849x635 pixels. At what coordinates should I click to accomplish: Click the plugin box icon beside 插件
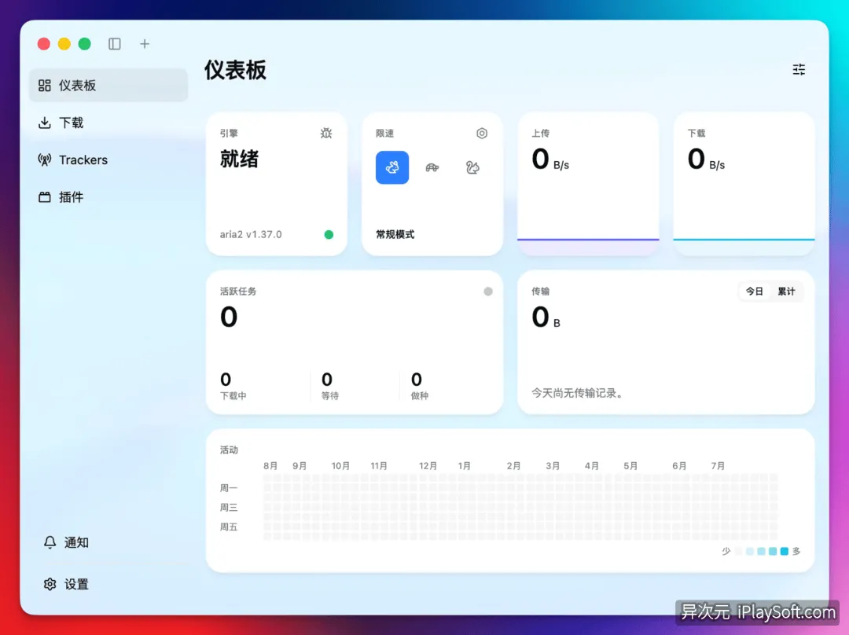(44, 197)
